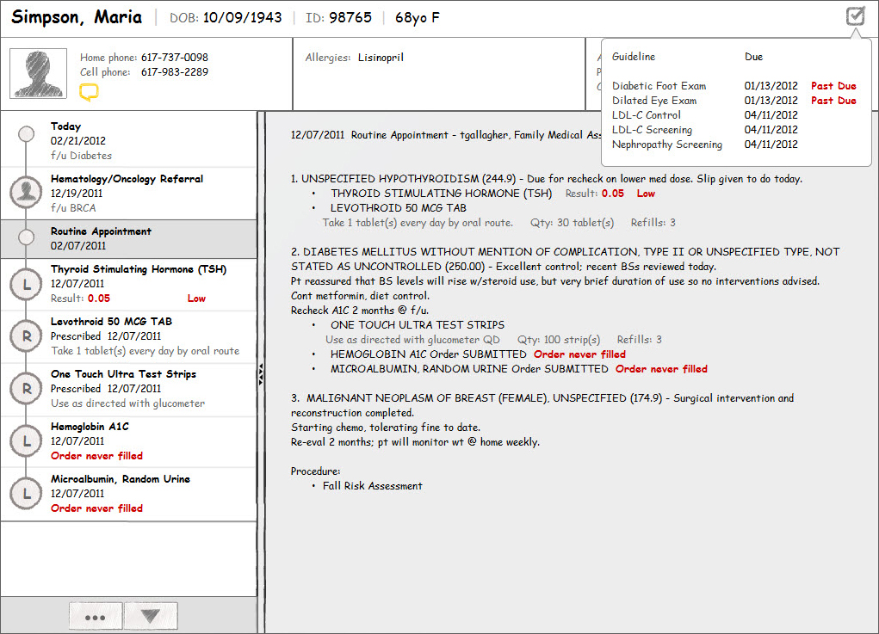Screen dimensions: 879x634
Task: Click the yellow message bubble icon
Action: 89,92
